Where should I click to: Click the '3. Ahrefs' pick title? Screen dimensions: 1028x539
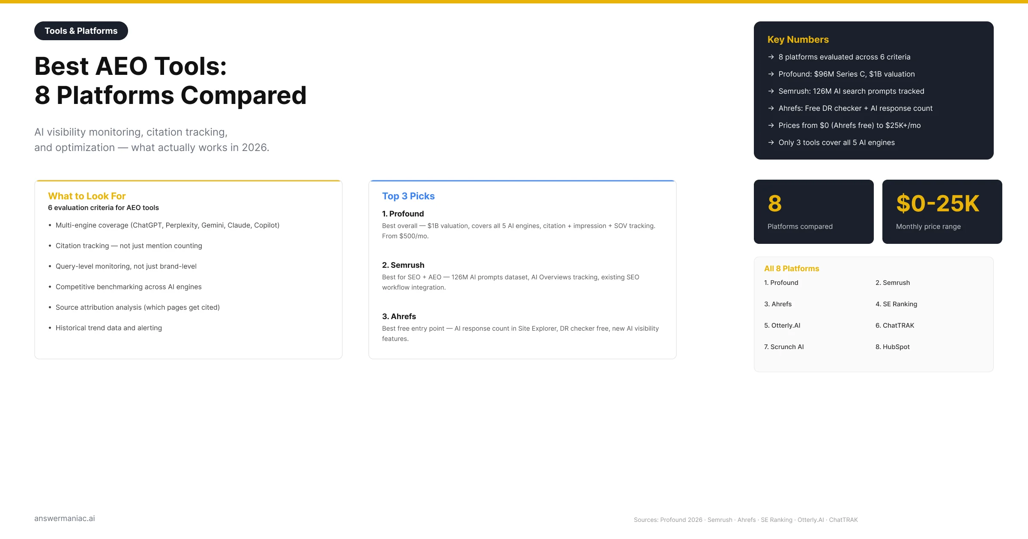click(x=399, y=317)
